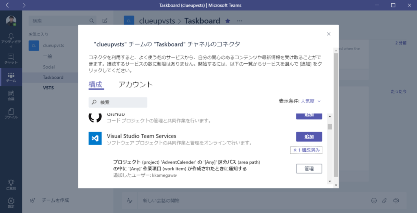Click the チームを作成 create team link
Viewport: 417px width, 213px height.
(55, 200)
